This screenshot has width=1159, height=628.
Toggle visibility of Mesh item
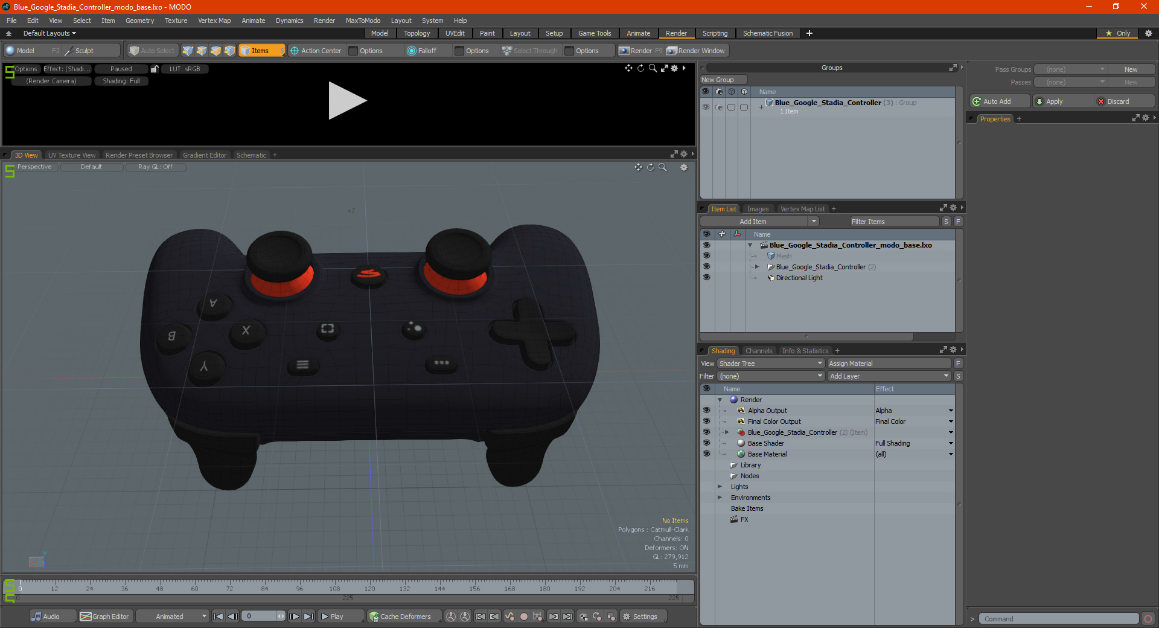706,256
